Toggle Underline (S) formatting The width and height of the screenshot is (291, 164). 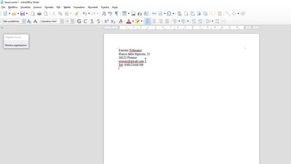point(92,21)
